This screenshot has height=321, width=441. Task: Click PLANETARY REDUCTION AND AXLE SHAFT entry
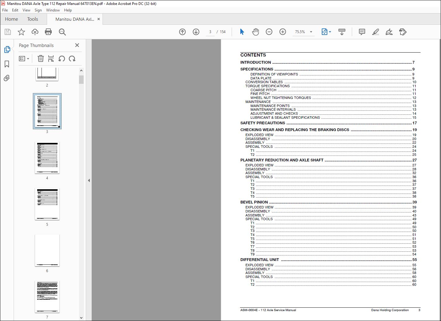click(328, 160)
